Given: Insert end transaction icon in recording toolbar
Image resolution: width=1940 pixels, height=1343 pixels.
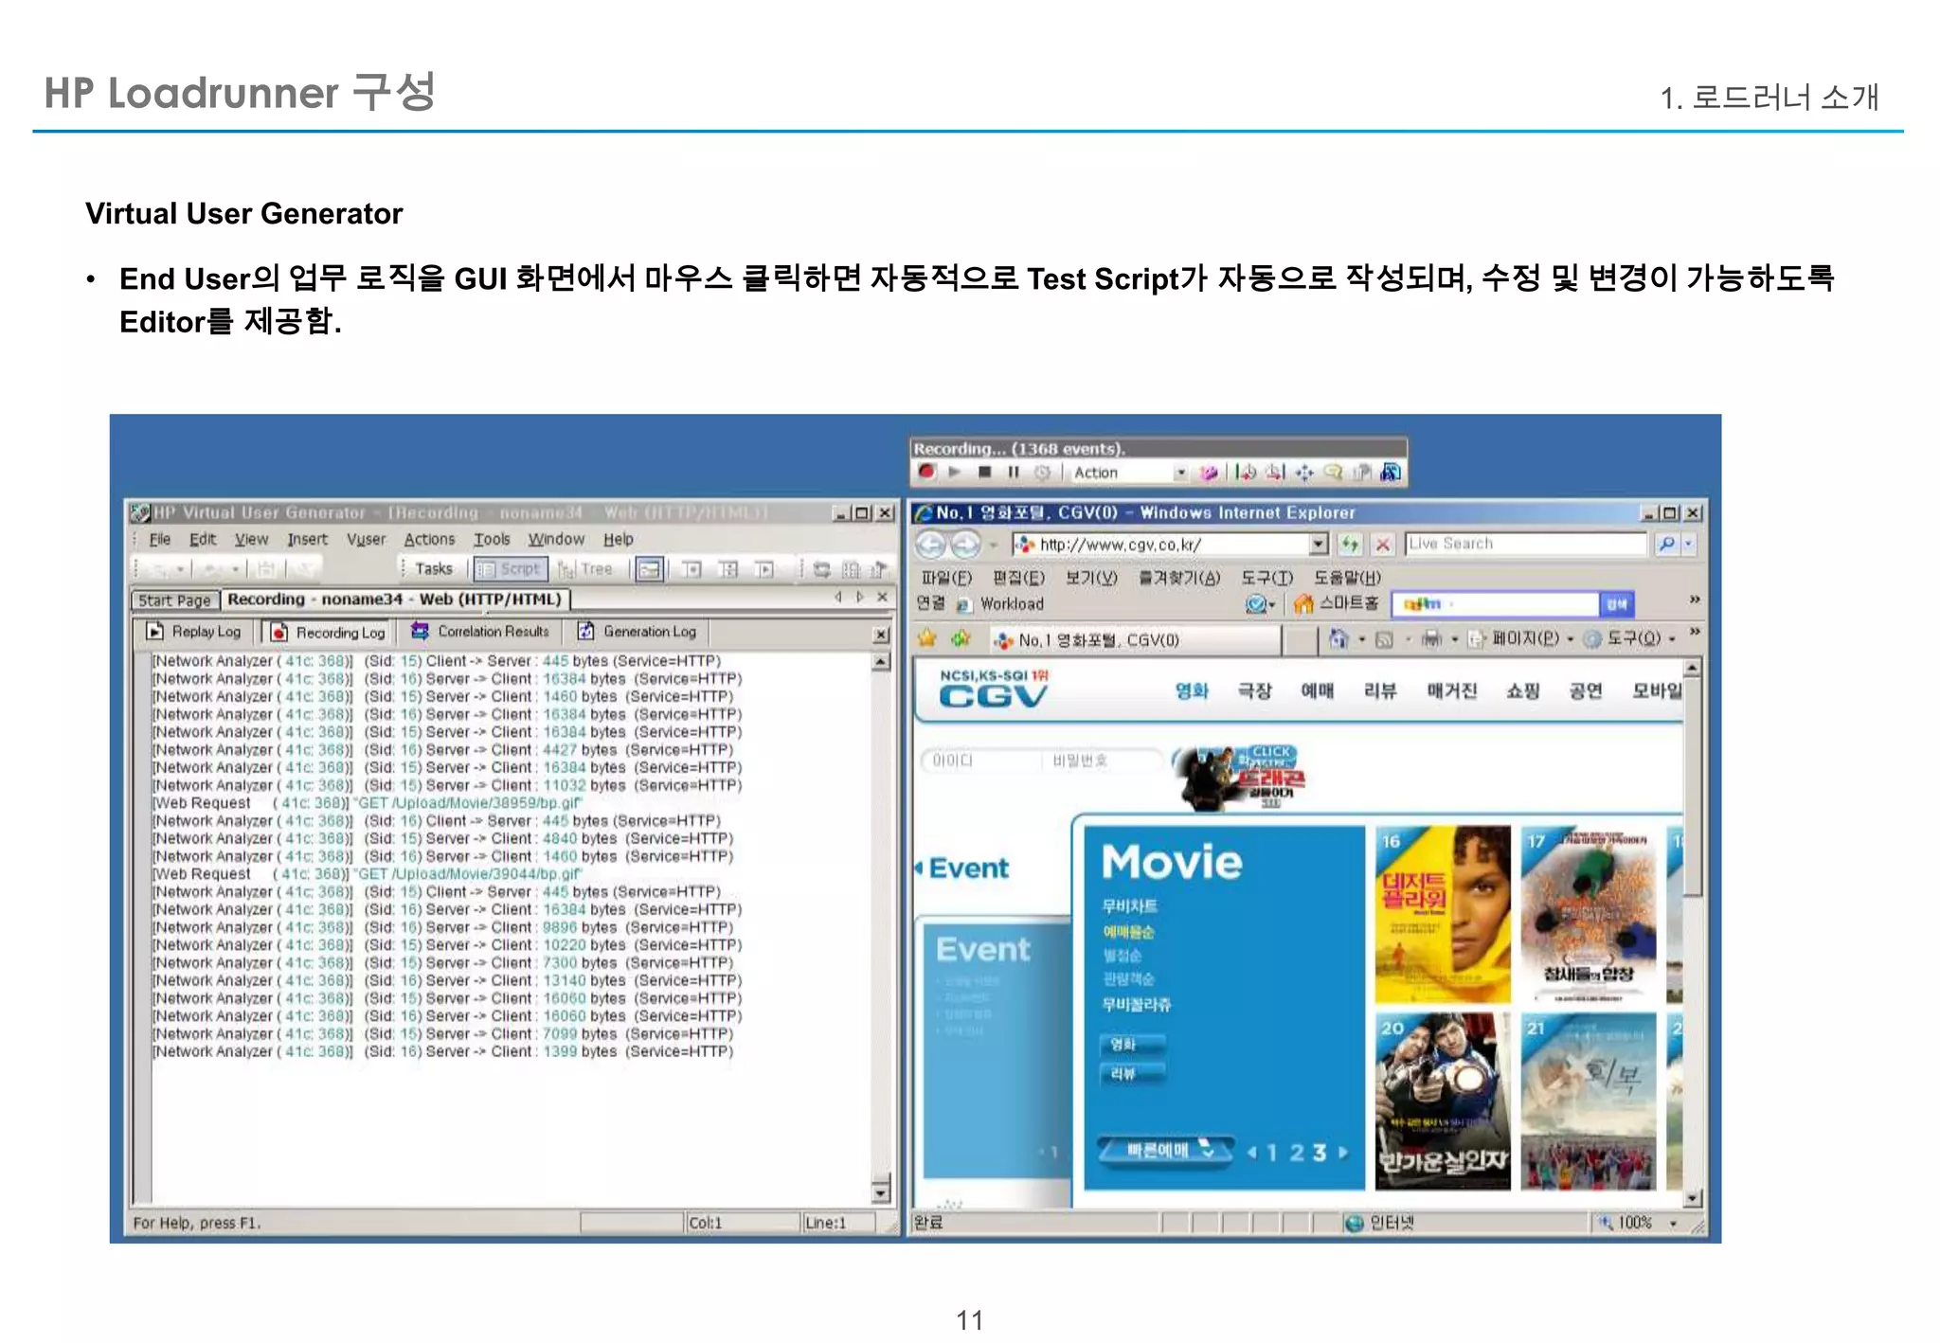Looking at the screenshot, I should (1275, 472).
